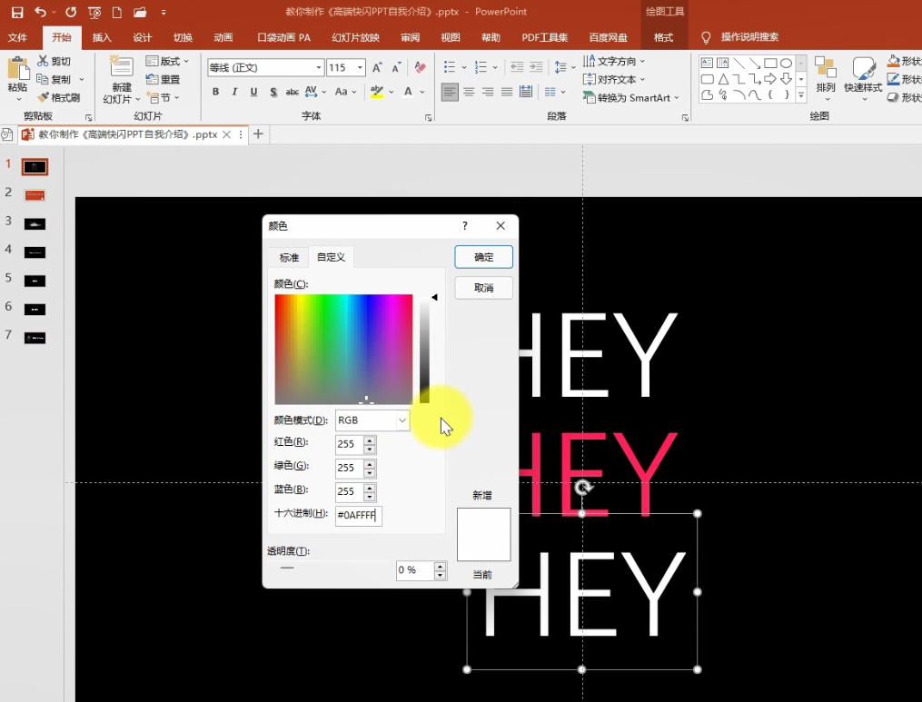The width and height of the screenshot is (922, 702).
Task: Clear all formatting eraser icon
Action: point(420,67)
